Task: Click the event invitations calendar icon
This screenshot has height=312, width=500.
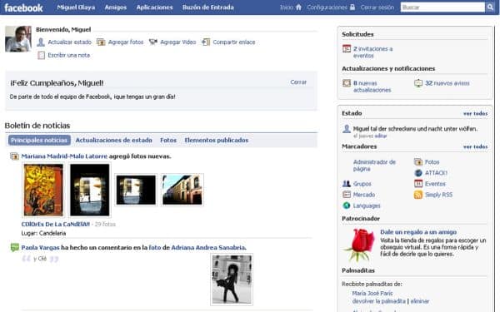Action: click(347, 49)
